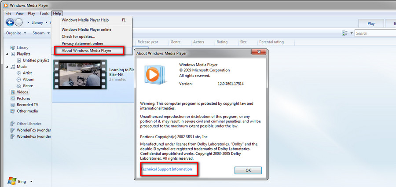Expand breadcrumb arrow before Library

tap(28, 23)
